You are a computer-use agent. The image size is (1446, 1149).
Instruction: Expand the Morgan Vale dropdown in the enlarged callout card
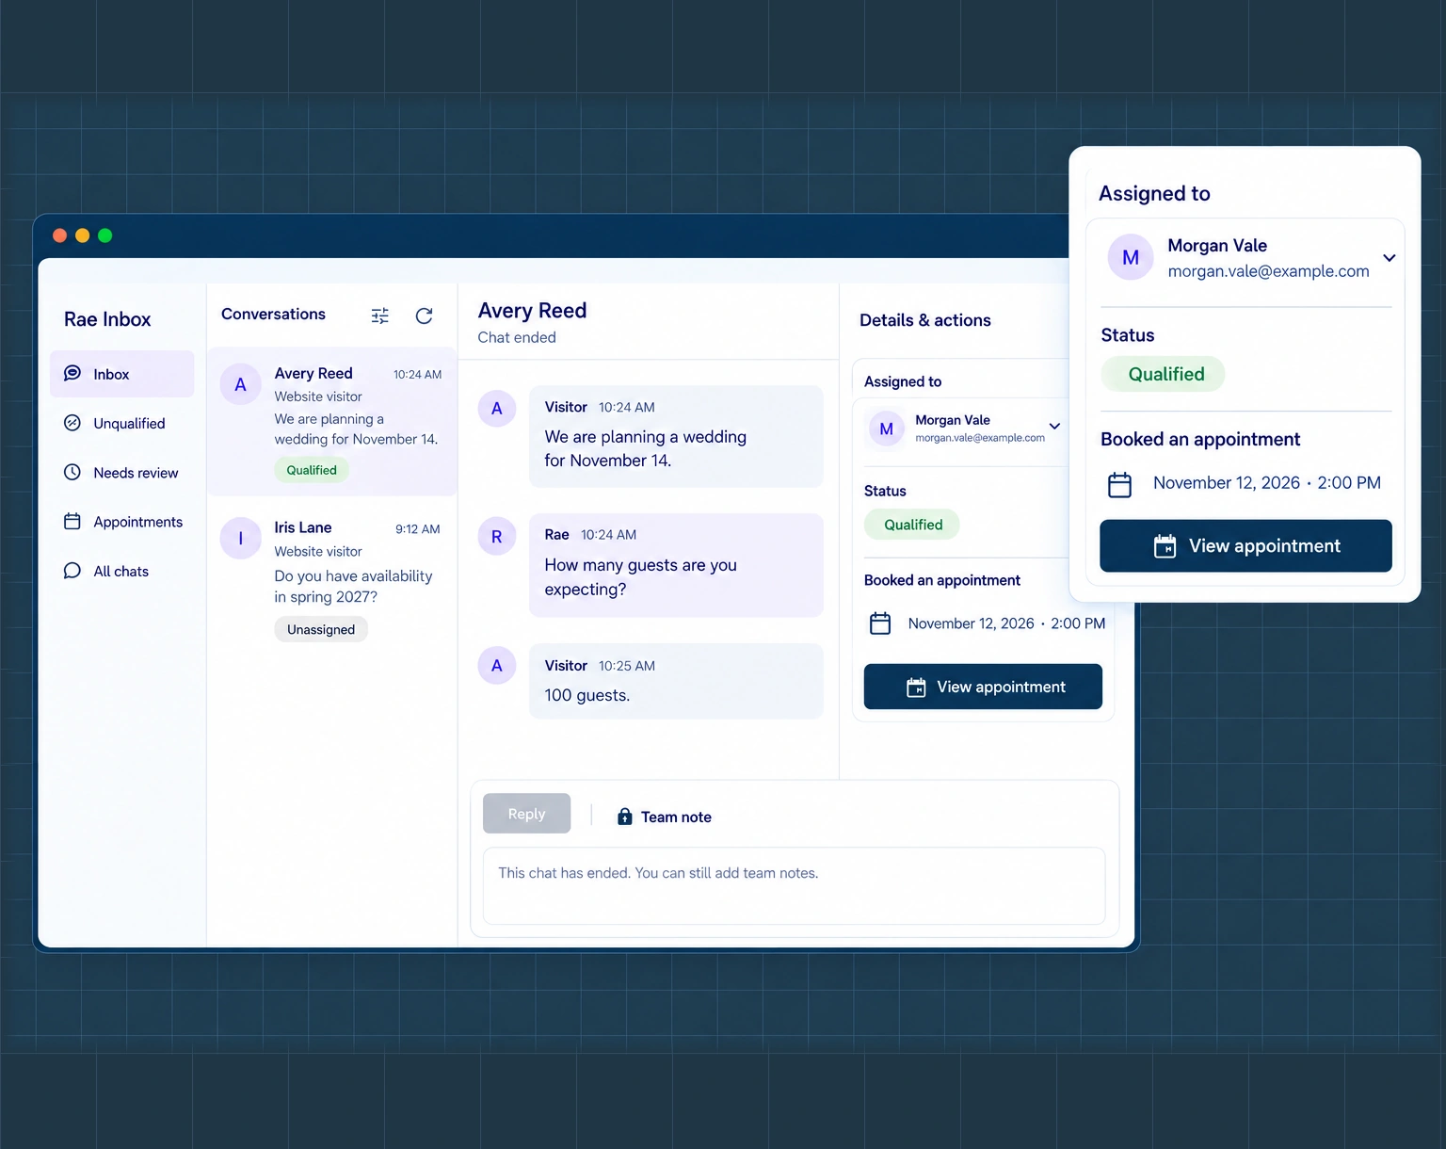tap(1390, 258)
